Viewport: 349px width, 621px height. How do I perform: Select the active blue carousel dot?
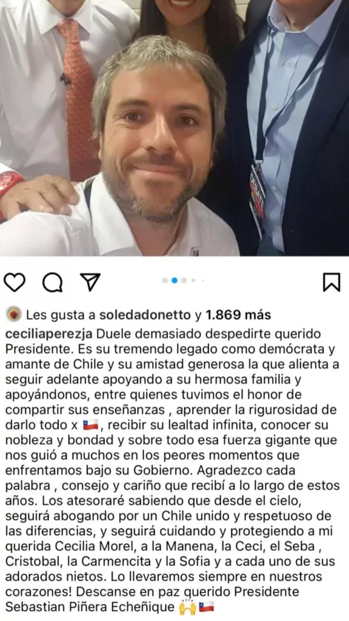point(174,280)
